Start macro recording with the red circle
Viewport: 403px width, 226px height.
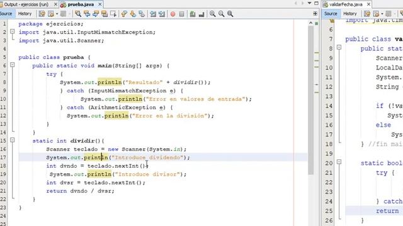tap(173, 14)
